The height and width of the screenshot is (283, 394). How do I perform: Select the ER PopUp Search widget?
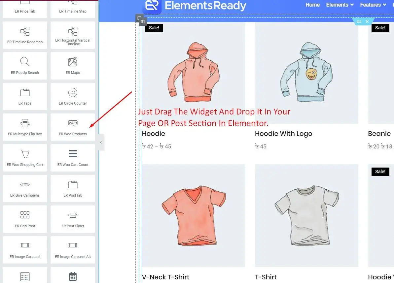pos(25,66)
